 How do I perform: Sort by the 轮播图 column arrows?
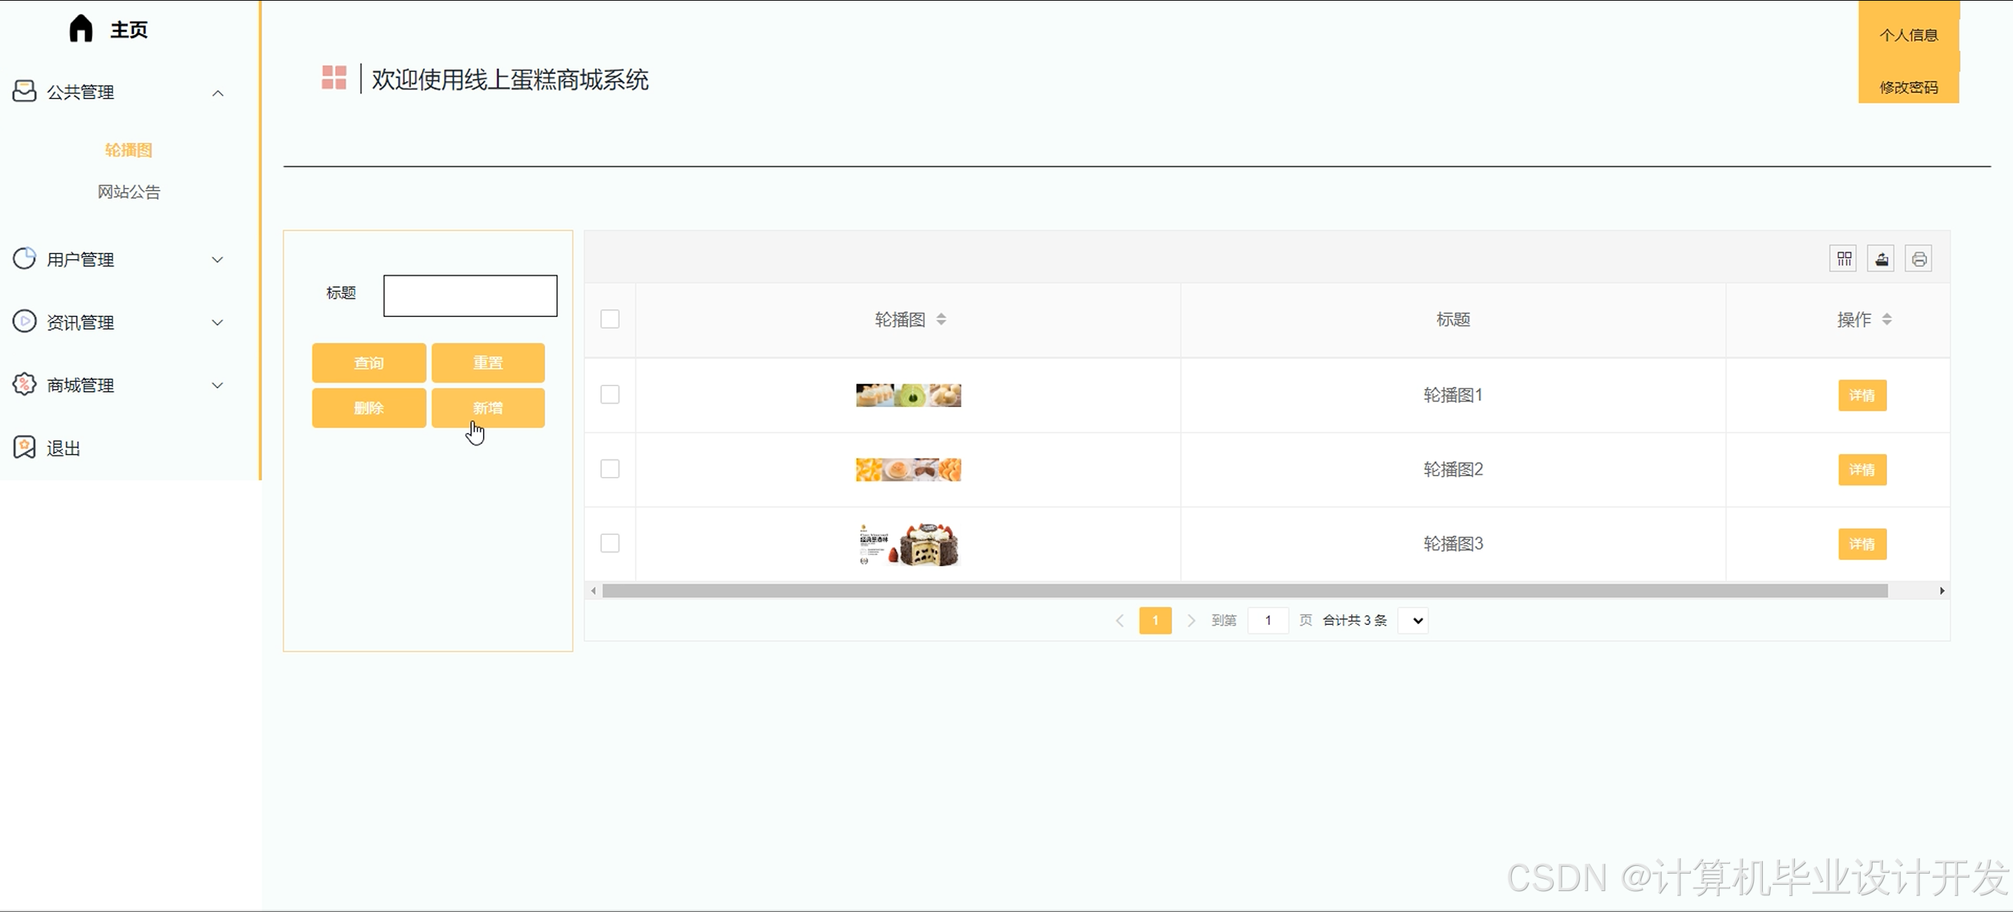click(x=941, y=319)
